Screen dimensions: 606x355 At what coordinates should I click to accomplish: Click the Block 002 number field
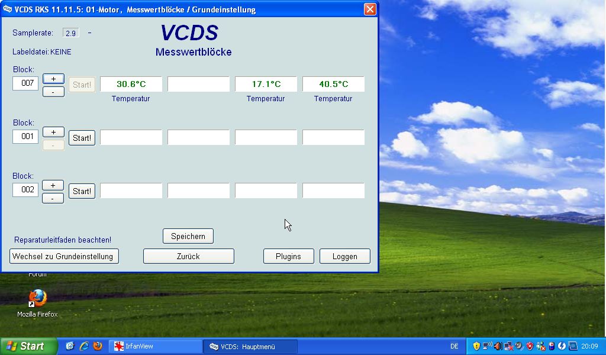pos(25,190)
